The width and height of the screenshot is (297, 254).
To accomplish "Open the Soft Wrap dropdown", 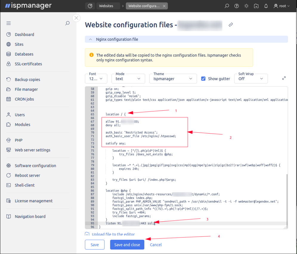I will coord(251,79).
